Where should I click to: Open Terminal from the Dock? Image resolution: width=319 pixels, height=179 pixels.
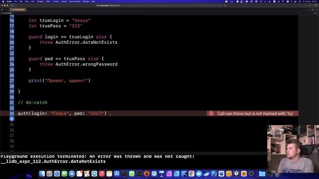[124, 174]
